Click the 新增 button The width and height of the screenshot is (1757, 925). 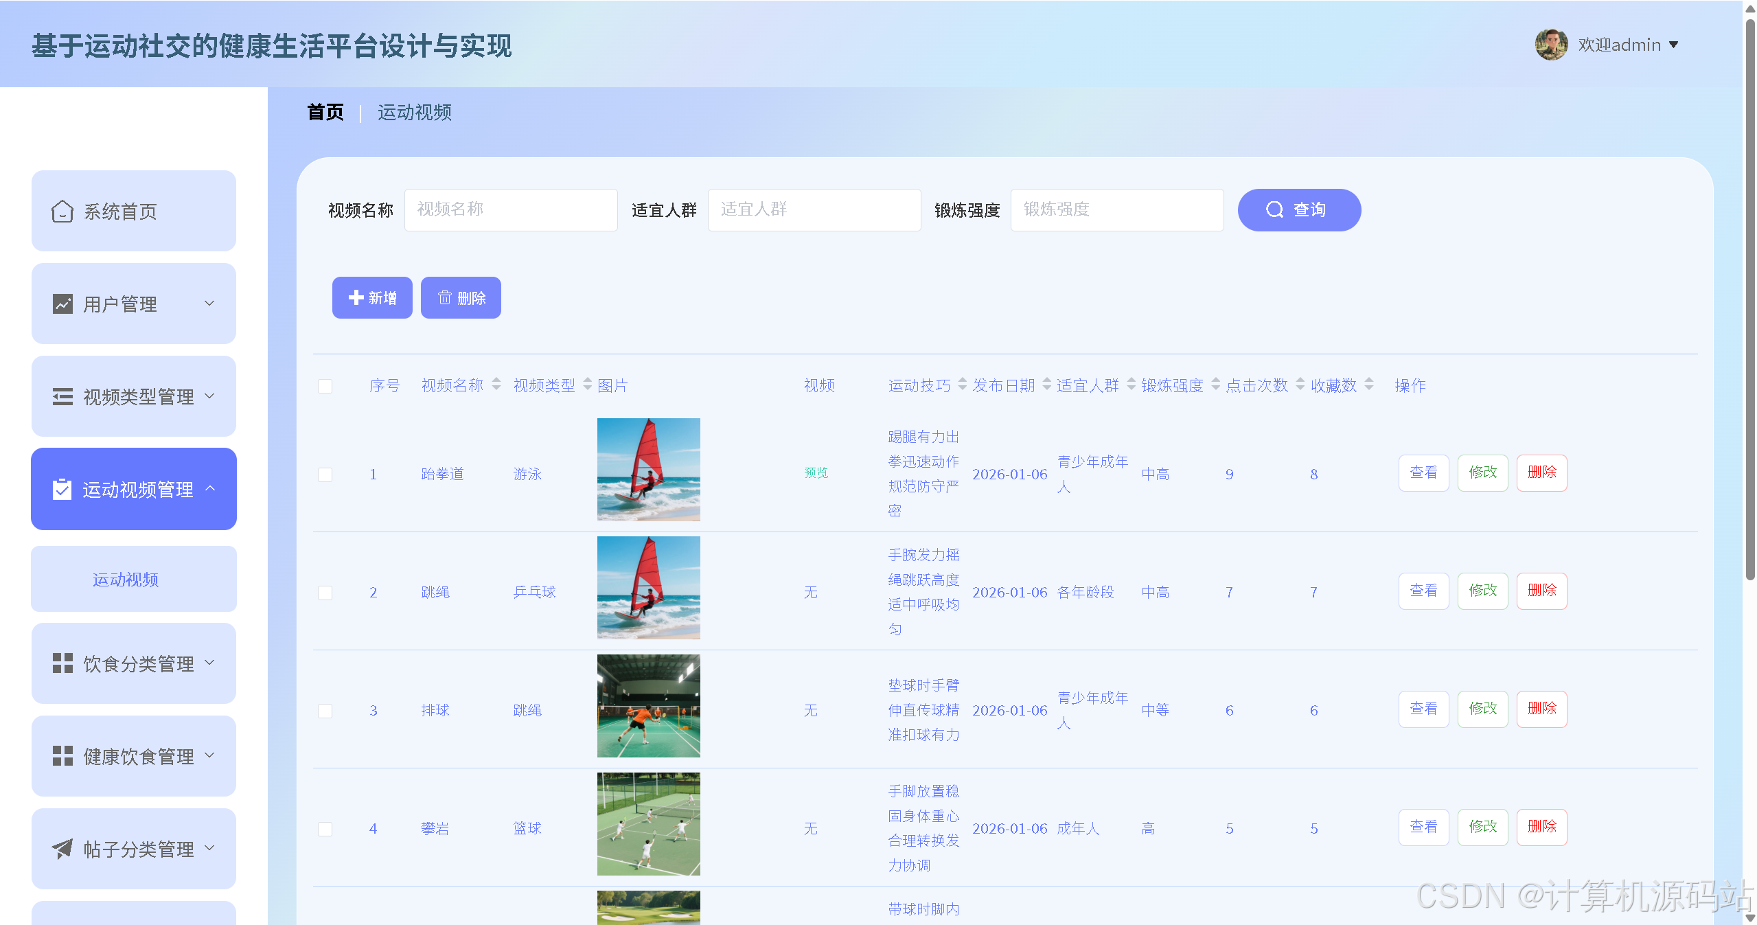coord(372,297)
